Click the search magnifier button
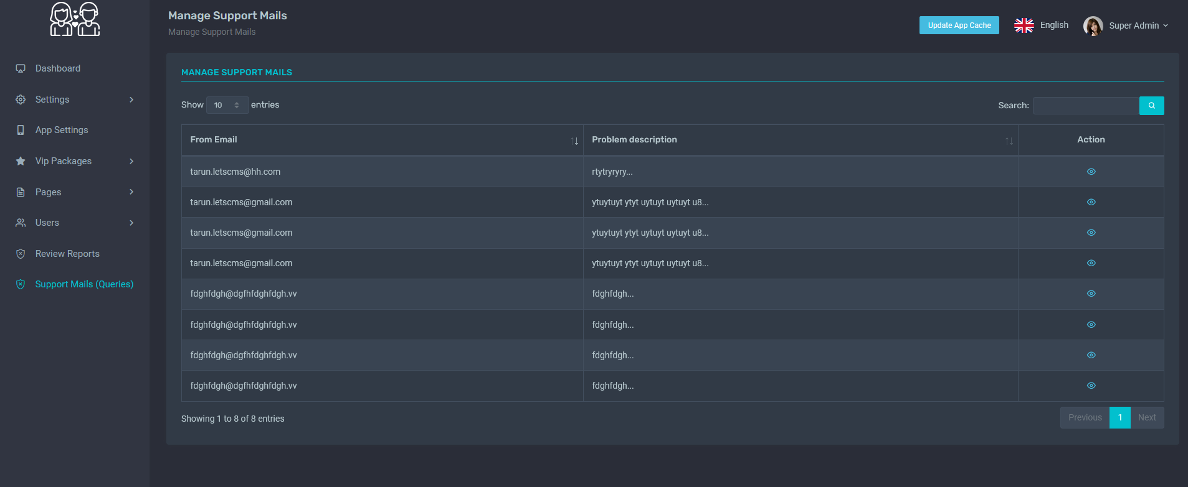 click(1151, 106)
